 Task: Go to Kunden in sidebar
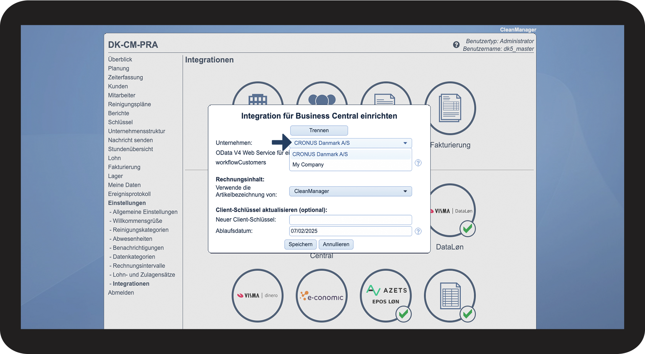click(118, 86)
